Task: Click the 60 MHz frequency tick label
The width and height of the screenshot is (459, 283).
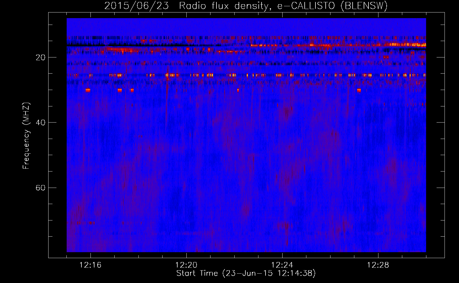Action: [40, 188]
